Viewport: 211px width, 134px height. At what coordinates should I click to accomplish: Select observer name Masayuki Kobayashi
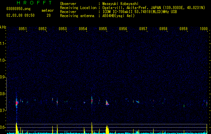point(120,4)
